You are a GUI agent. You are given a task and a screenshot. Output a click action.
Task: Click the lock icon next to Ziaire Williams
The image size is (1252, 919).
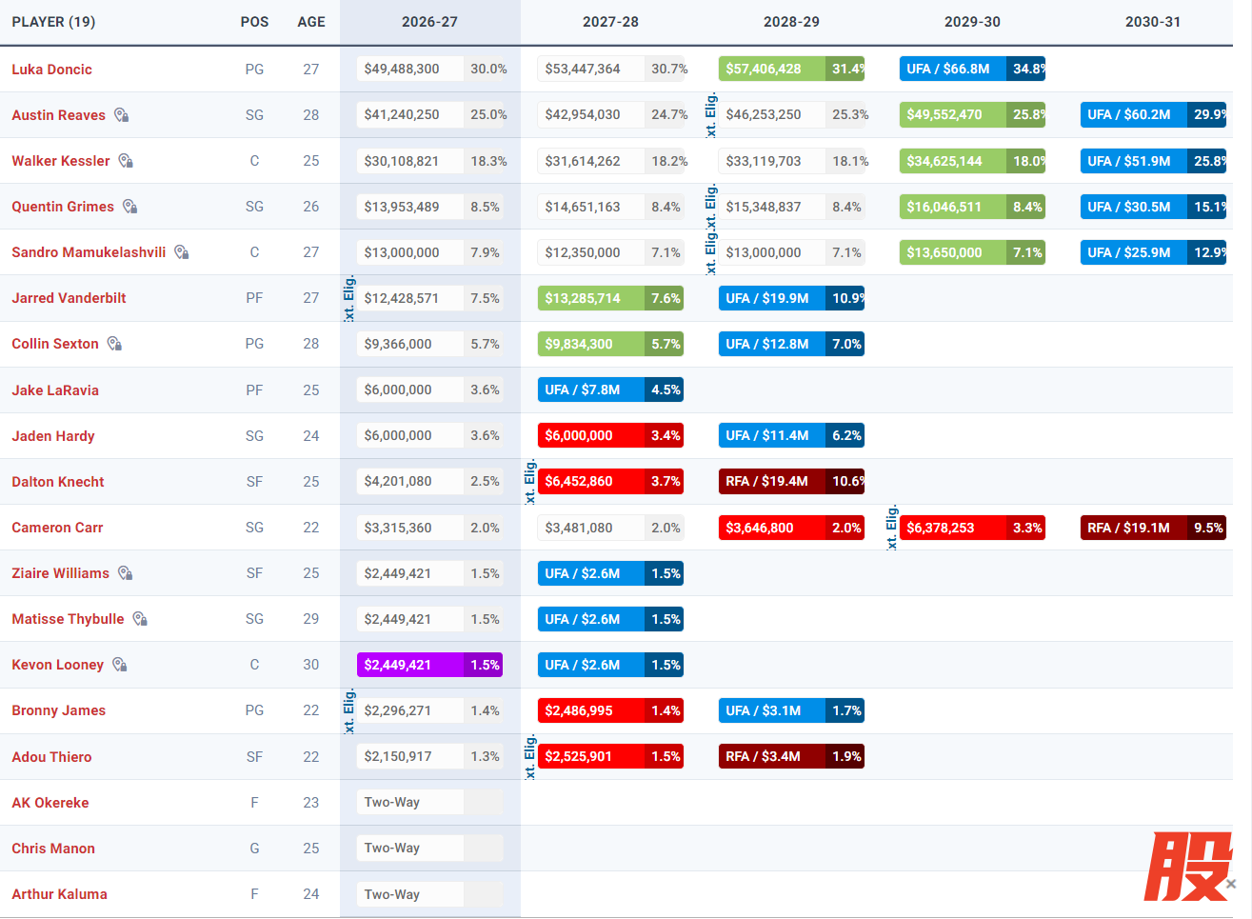click(x=125, y=573)
